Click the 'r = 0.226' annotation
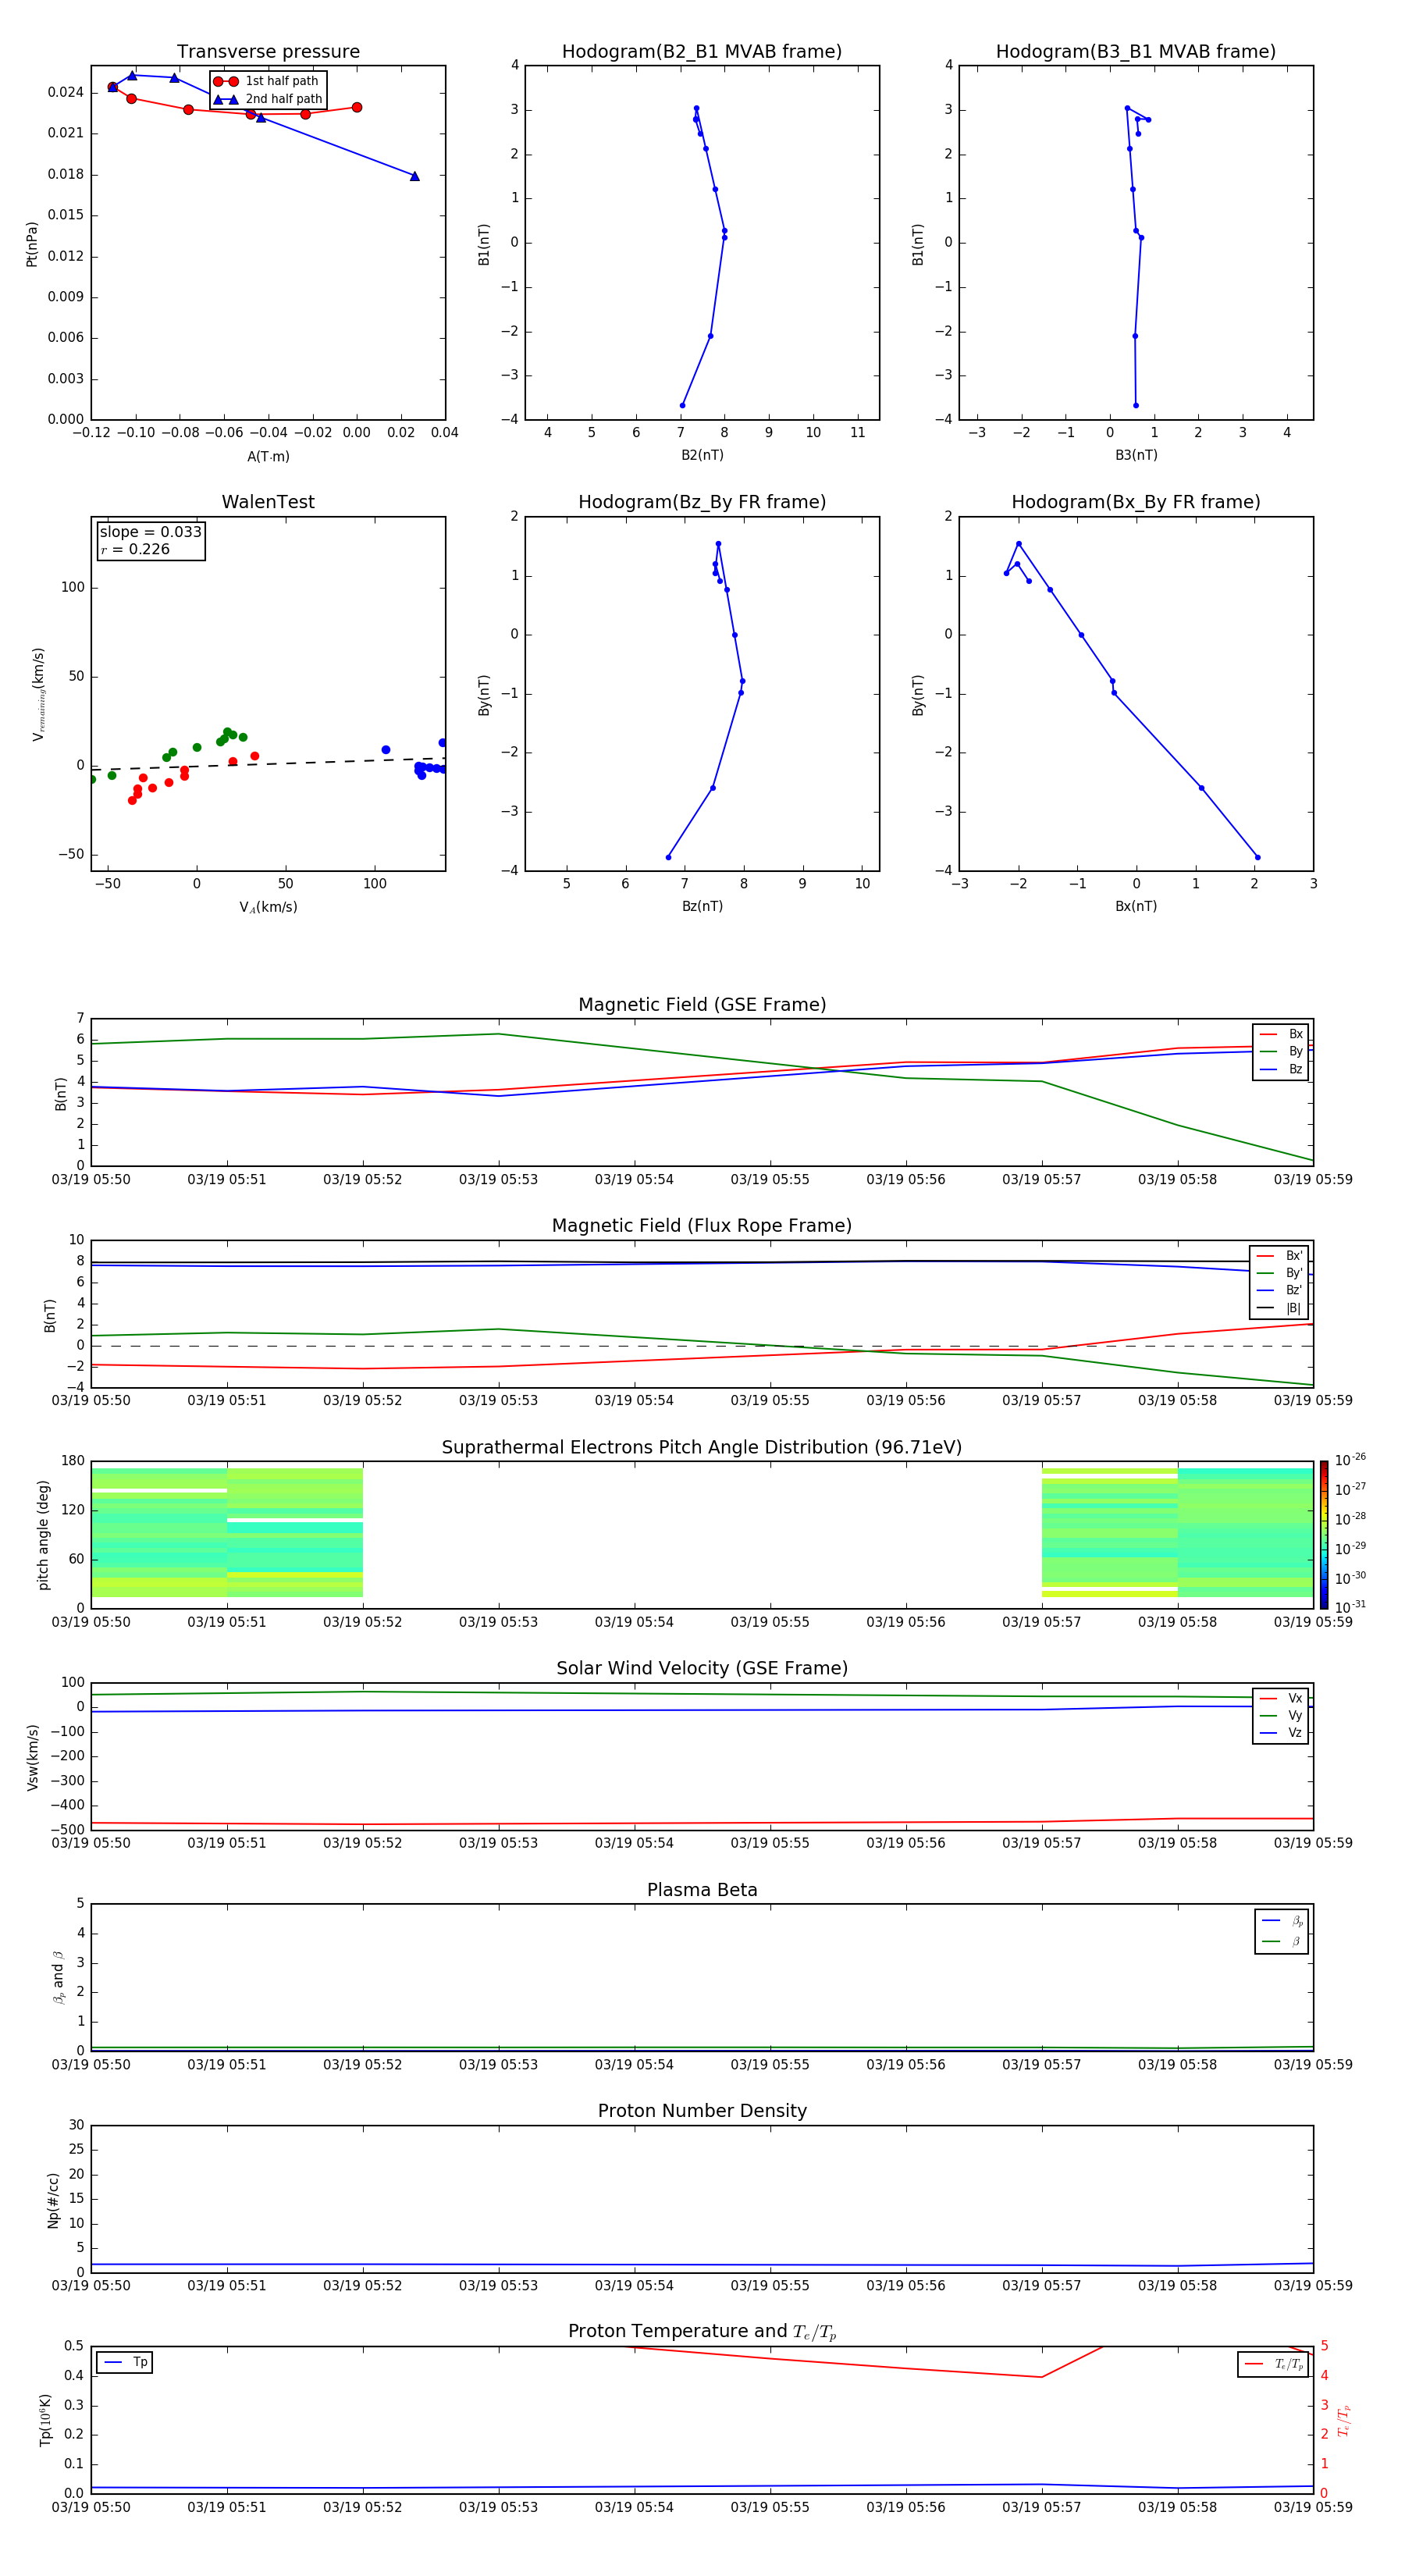This screenshot has width=1405, height=2576. [x=136, y=549]
